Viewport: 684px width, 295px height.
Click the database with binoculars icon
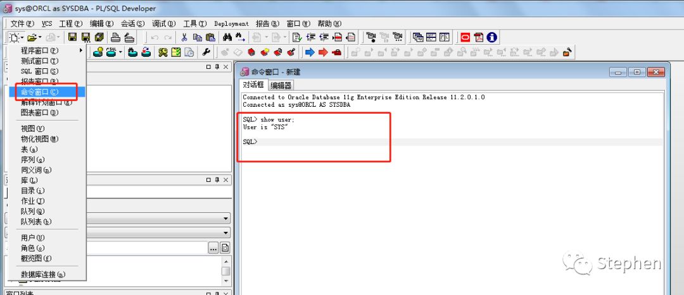pyautogui.click(x=133, y=52)
